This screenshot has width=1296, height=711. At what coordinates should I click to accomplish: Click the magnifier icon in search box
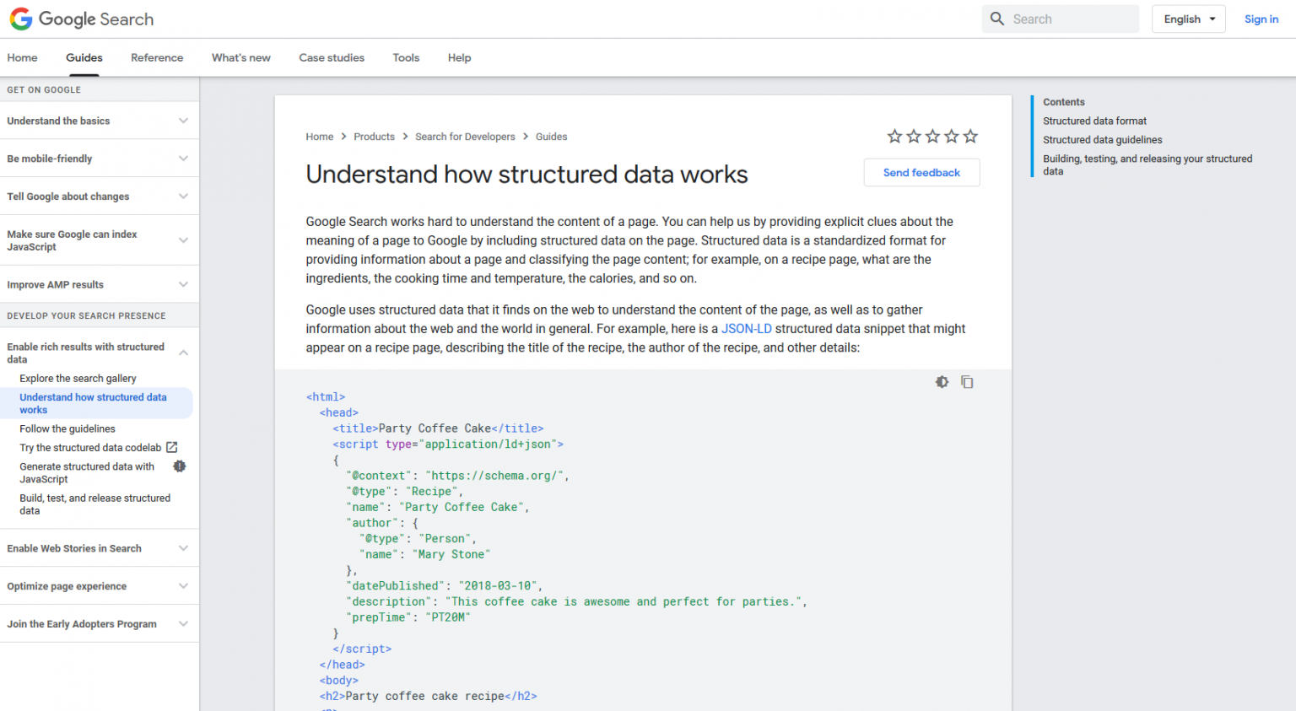[997, 19]
